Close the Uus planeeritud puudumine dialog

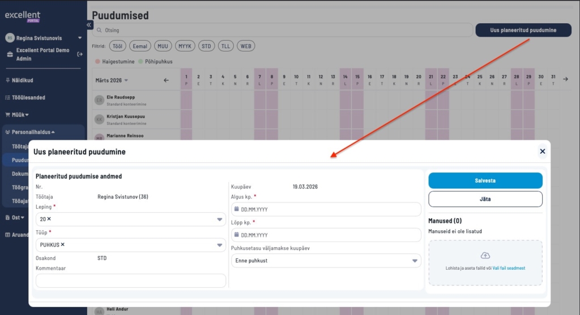542,152
